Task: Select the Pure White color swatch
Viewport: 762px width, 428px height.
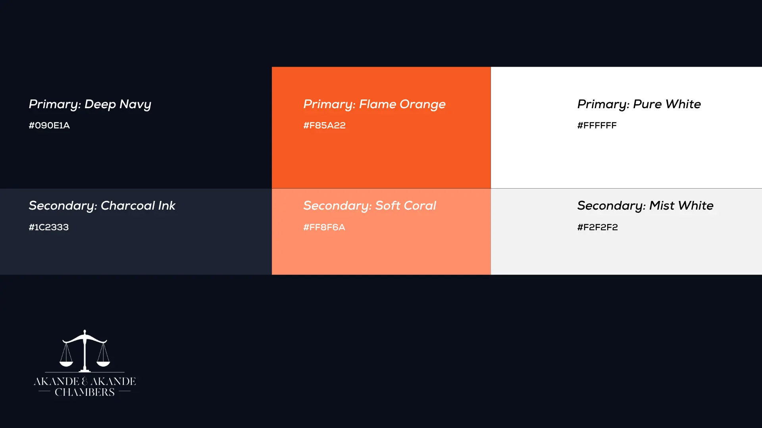Action: (x=626, y=159)
